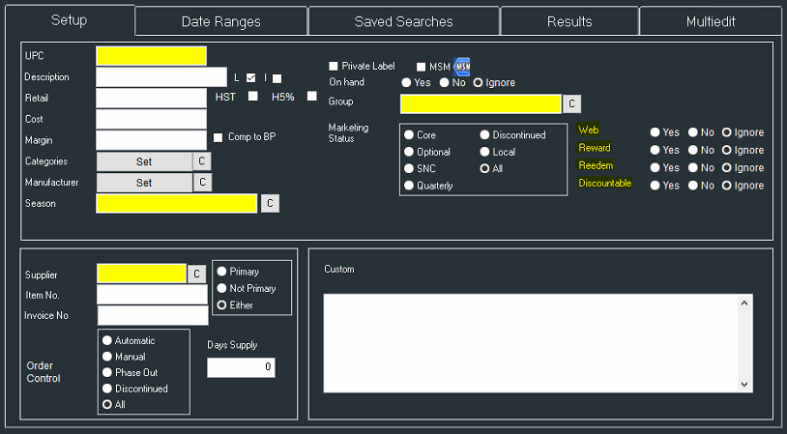Screen dimensions: 787x434
Task: Click the UPC input field
Action: [x=152, y=56]
